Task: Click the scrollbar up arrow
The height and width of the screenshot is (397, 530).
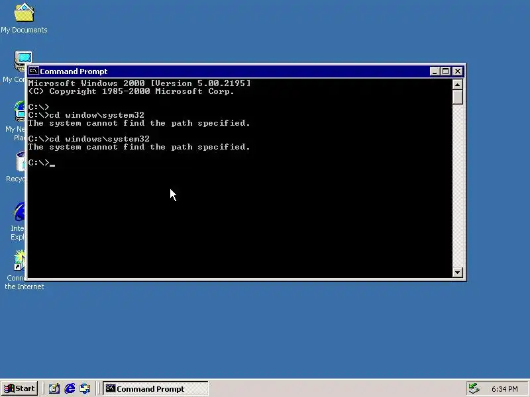Action: point(457,85)
